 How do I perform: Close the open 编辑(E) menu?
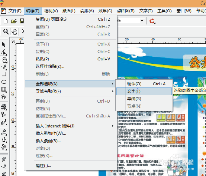click(33, 11)
